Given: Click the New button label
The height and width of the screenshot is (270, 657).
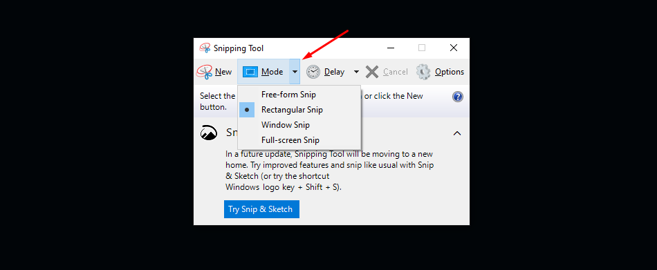Looking at the screenshot, I should coord(223,72).
